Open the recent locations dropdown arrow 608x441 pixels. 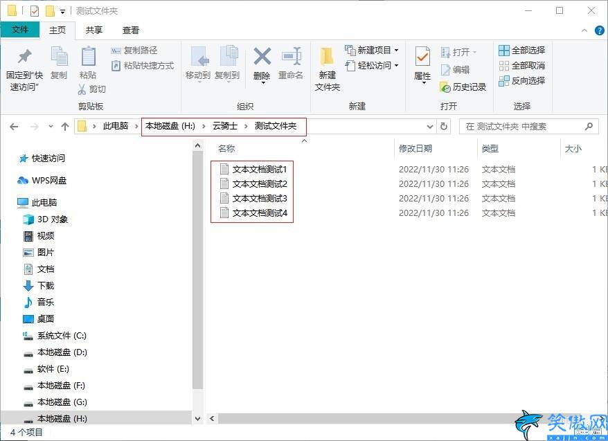[x=51, y=126]
